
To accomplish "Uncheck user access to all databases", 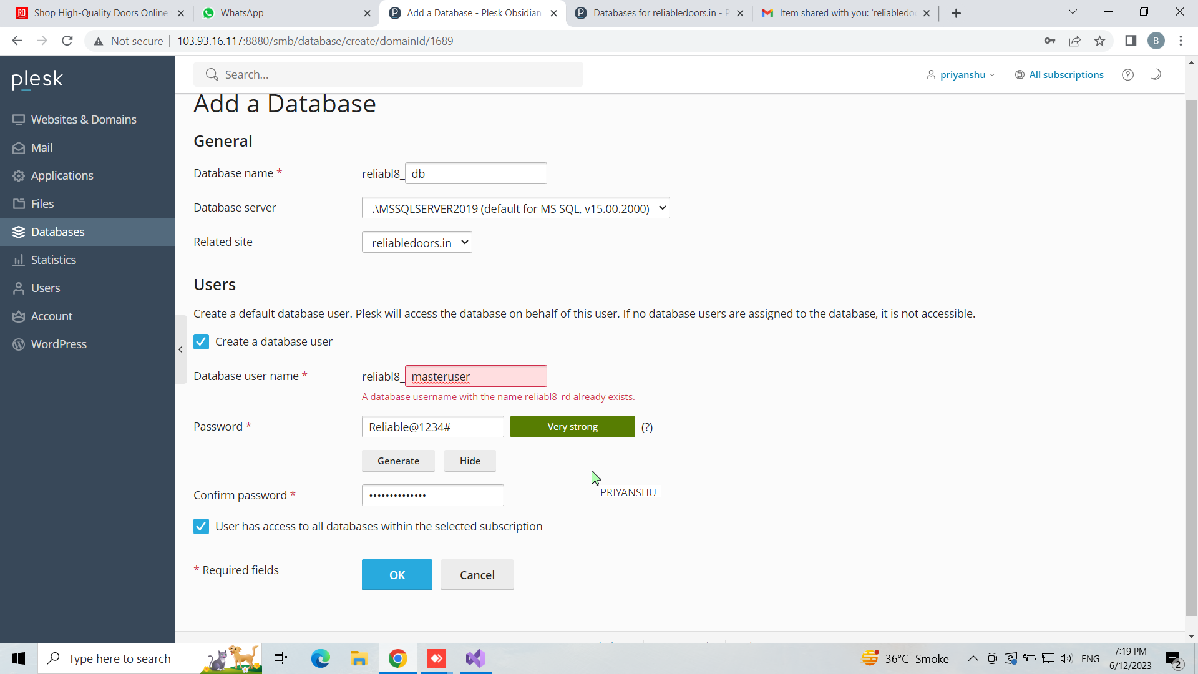I will (201, 527).
